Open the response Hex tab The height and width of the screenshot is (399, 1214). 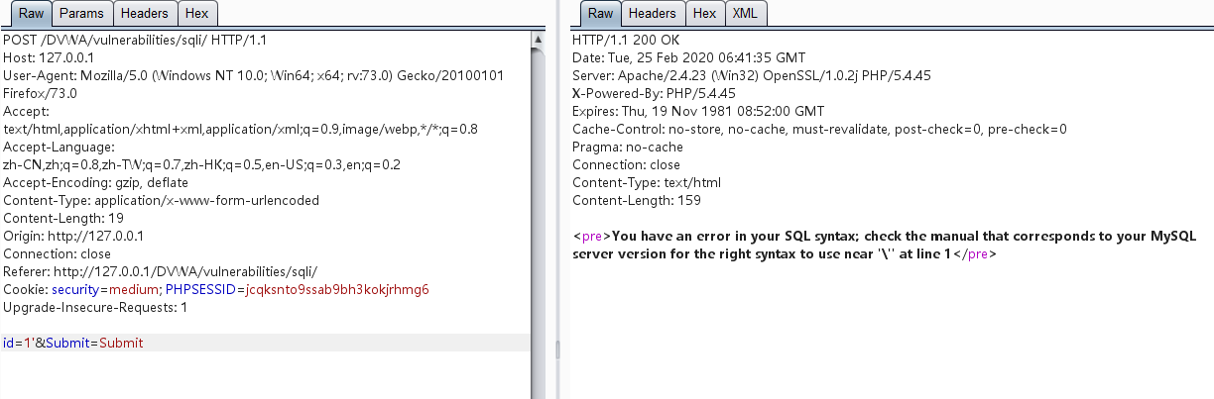click(705, 14)
